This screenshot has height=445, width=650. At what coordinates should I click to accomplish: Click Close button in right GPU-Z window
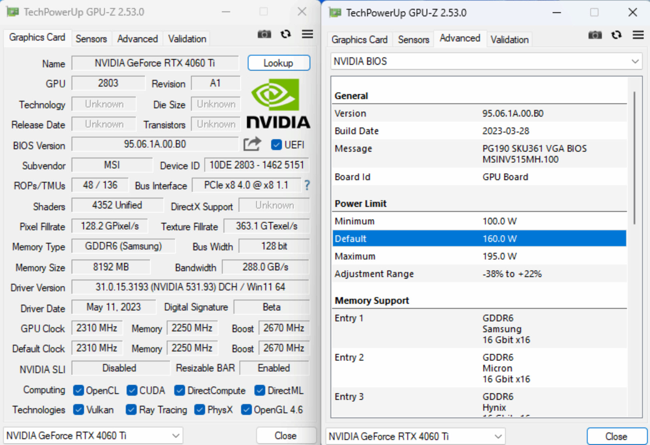[x=616, y=436]
